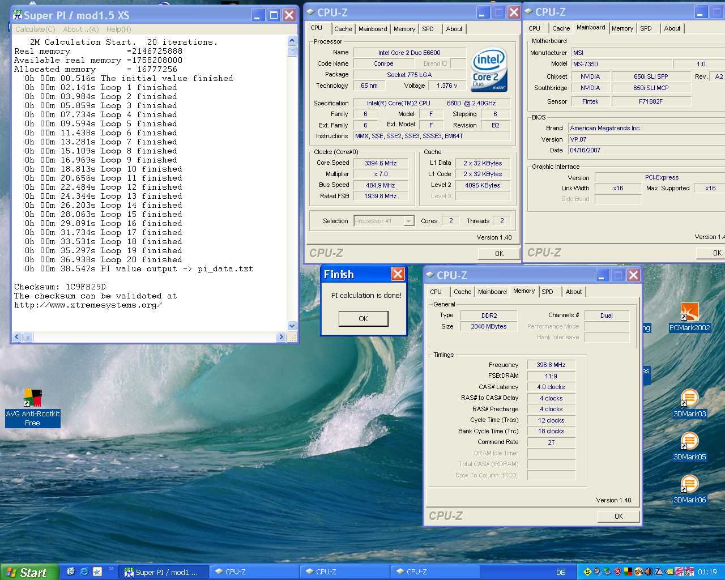Open Calculate menu in Super PI
This screenshot has height=580, width=725.
(x=35, y=29)
